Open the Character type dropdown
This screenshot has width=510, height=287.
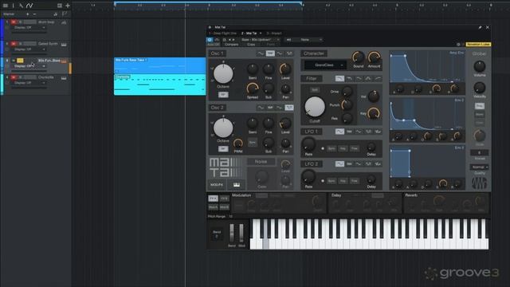pos(324,65)
